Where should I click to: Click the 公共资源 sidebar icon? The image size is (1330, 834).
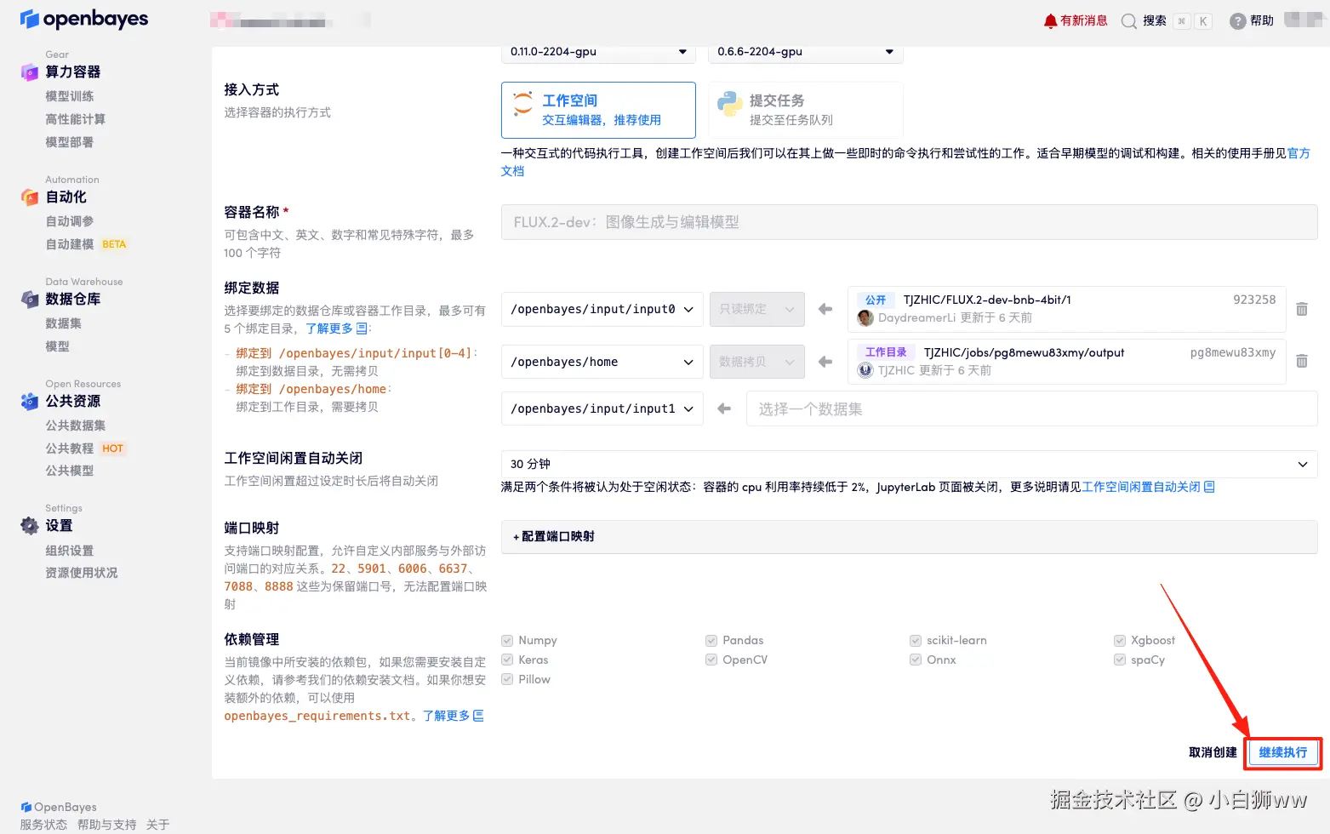tap(30, 402)
